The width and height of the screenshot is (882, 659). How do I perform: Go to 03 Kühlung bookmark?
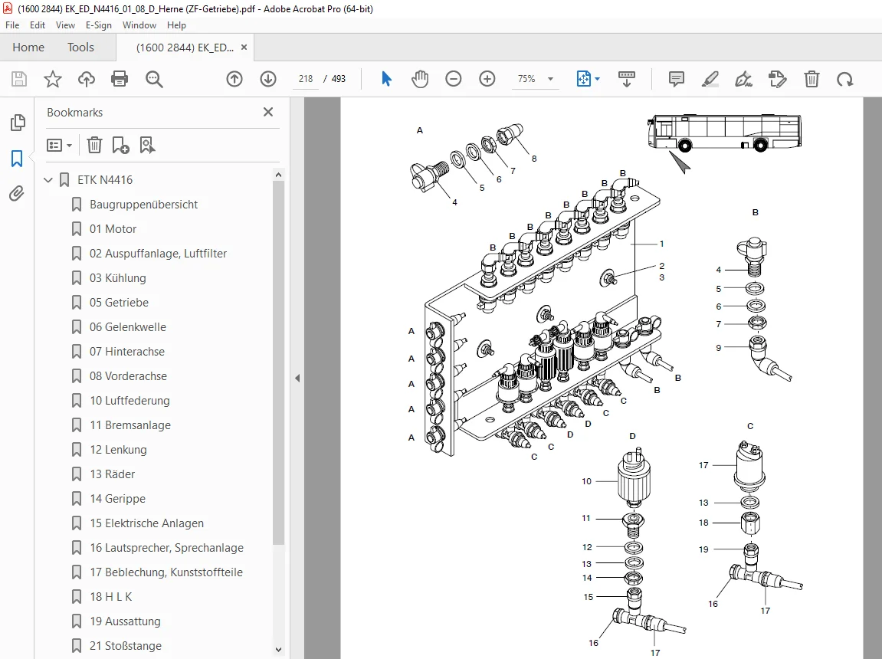[117, 278]
